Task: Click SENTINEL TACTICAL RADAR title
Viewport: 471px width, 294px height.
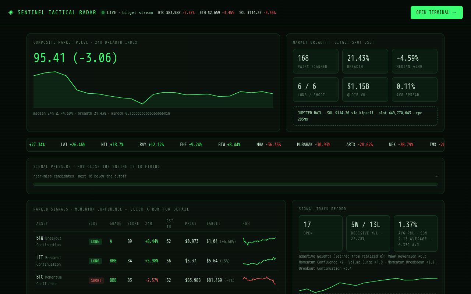Action: click(57, 12)
